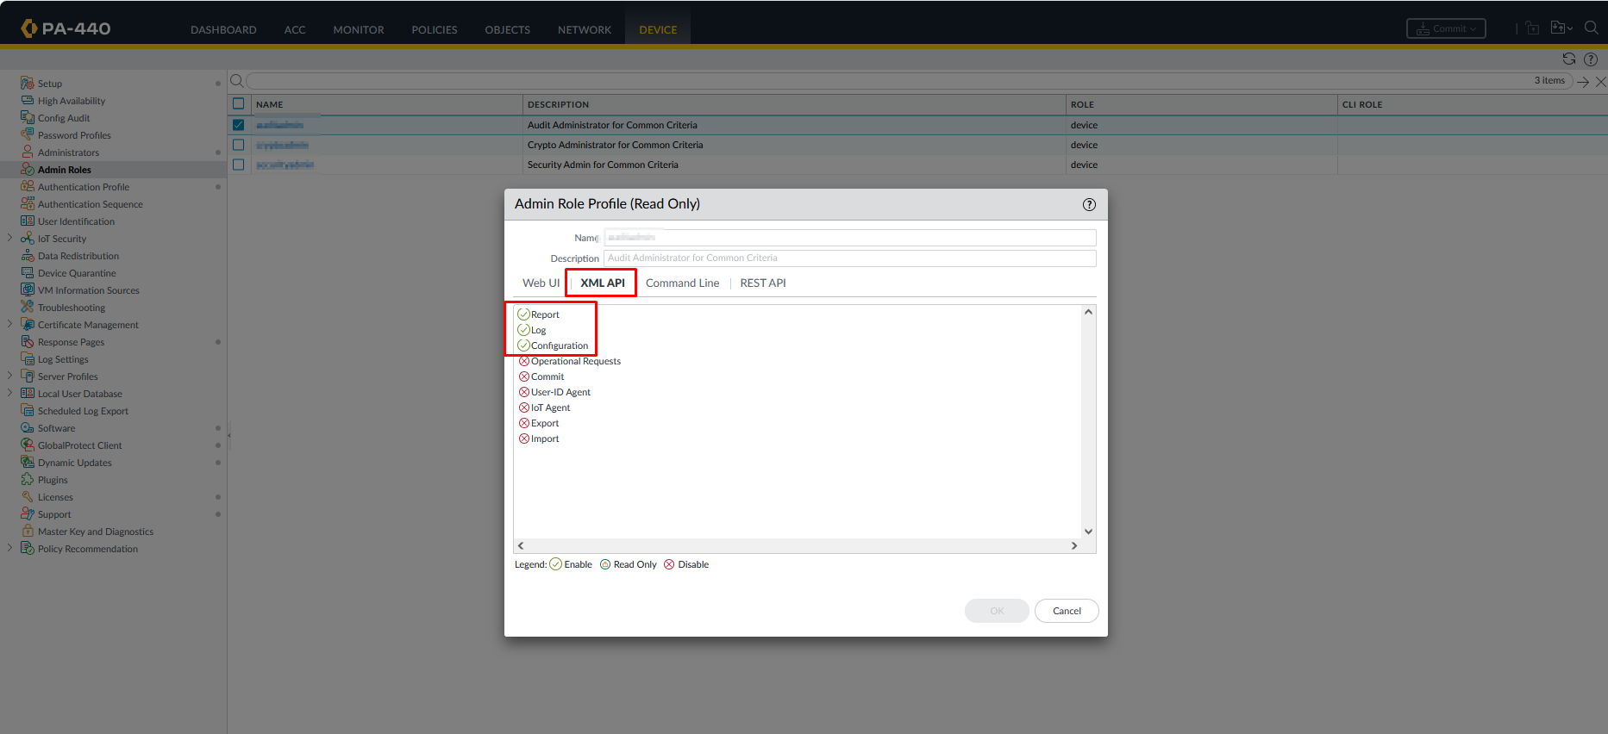The height and width of the screenshot is (734, 1608).
Task: Open the MONITOR menu tab
Action: pyautogui.click(x=359, y=29)
